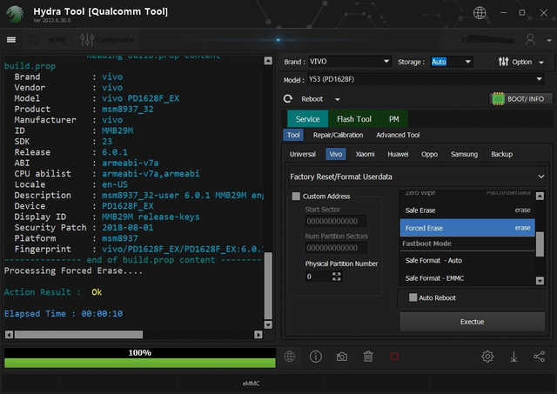The width and height of the screenshot is (557, 394).
Task: Click operation list scroll up arrow
Action: [540, 196]
